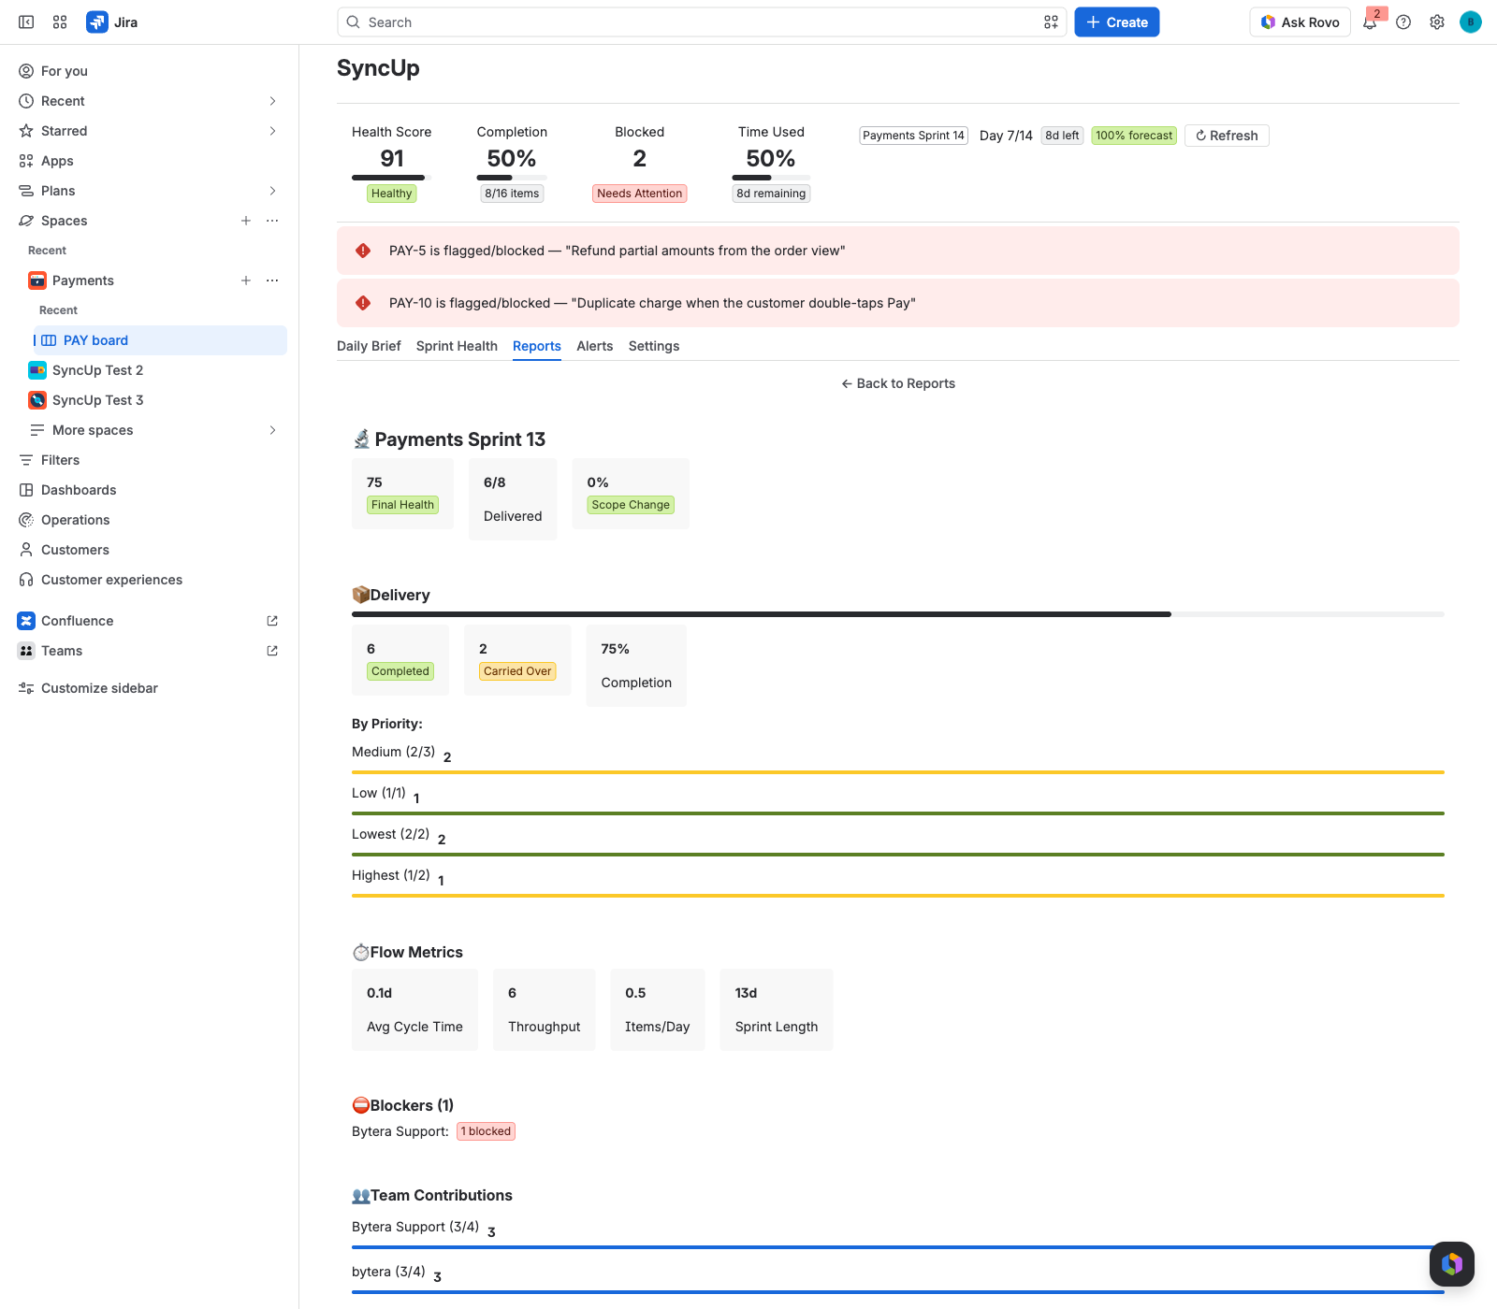Open Filters in sidebar

tap(150, 460)
